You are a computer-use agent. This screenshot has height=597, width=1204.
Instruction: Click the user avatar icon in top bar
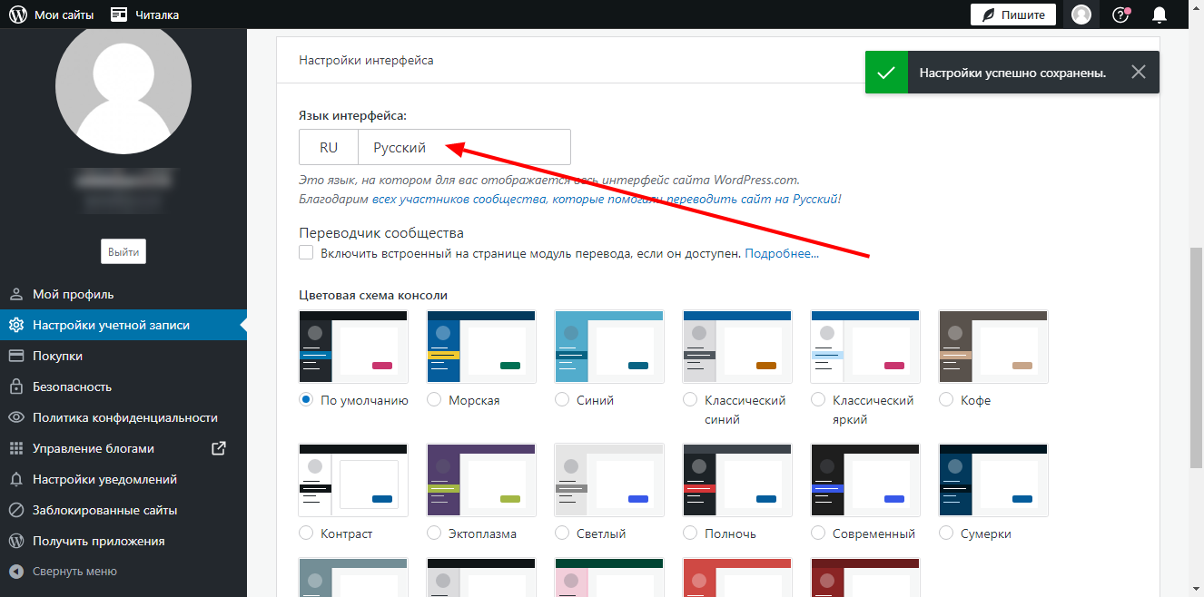click(x=1081, y=15)
